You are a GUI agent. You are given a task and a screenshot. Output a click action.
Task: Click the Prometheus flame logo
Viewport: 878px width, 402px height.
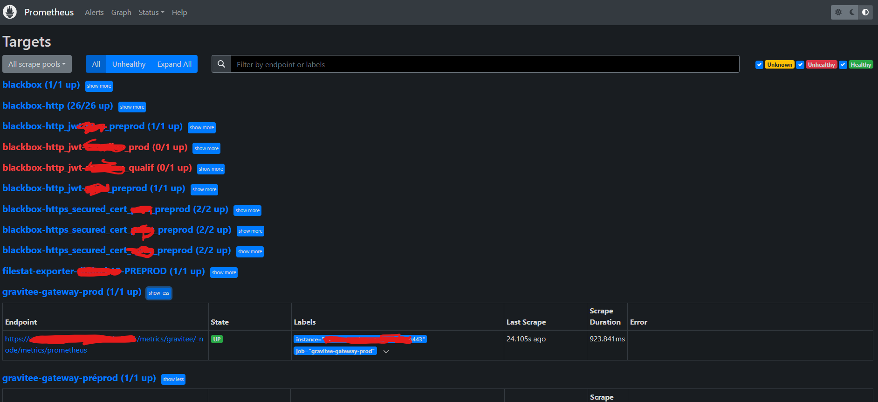(10, 12)
